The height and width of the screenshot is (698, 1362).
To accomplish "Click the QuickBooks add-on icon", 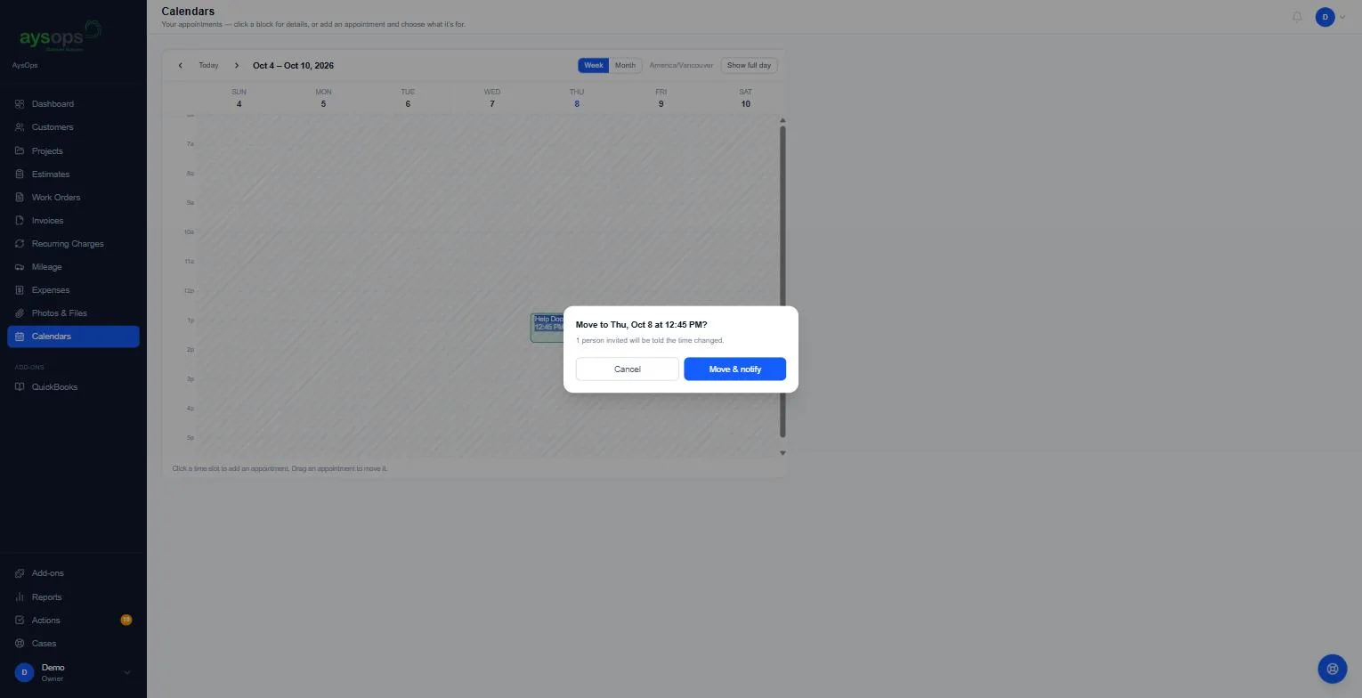I will coord(20,387).
